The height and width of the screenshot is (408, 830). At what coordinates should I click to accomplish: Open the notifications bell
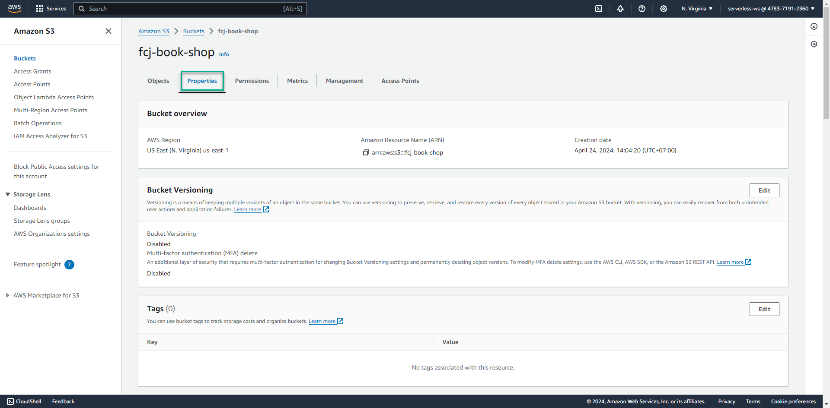[620, 9]
